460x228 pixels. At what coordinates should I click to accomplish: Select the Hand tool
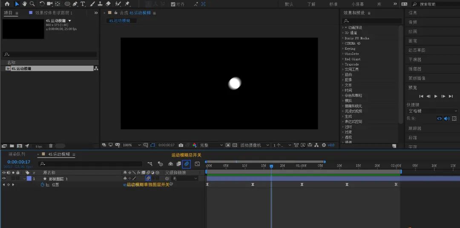pyautogui.click(x=25, y=4)
